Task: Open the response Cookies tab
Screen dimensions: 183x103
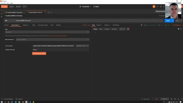Action: click(x=99, y=25)
